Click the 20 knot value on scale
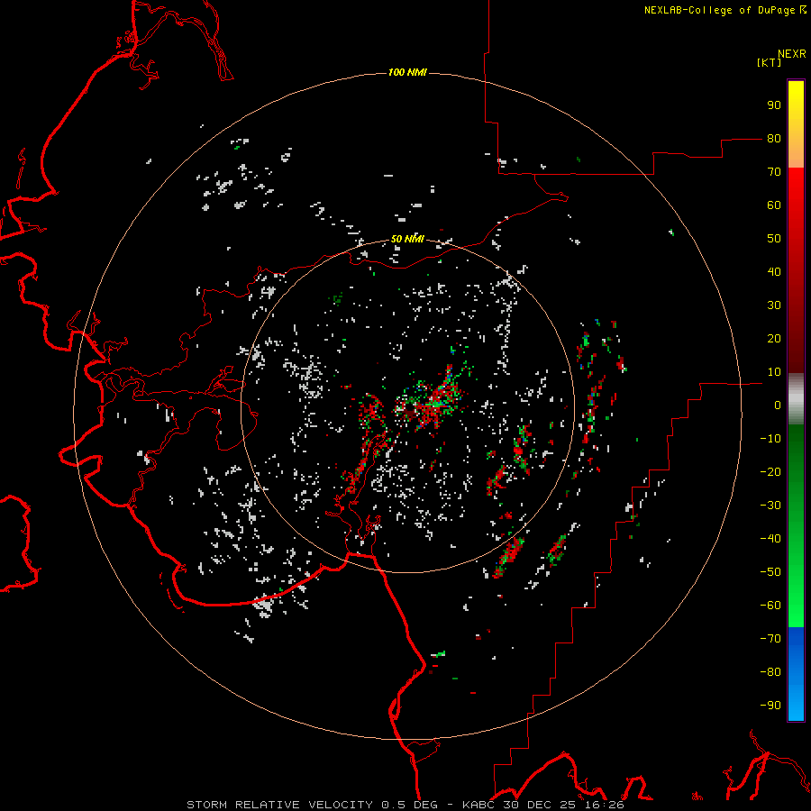The image size is (811, 811). click(x=774, y=339)
